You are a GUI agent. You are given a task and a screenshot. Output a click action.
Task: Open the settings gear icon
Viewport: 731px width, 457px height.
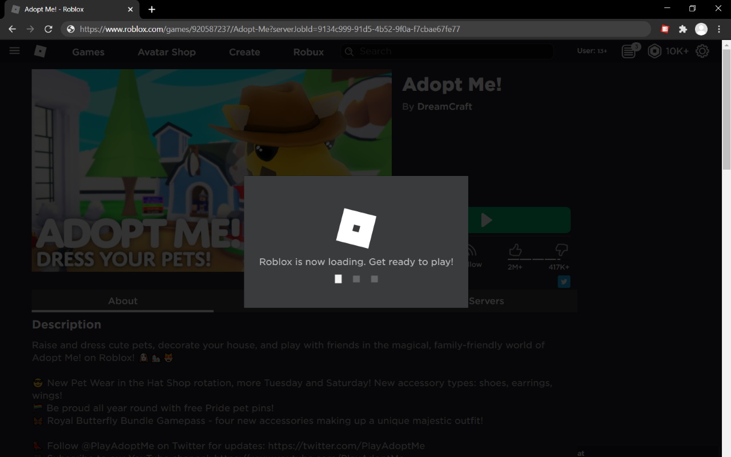coord(702,51)
